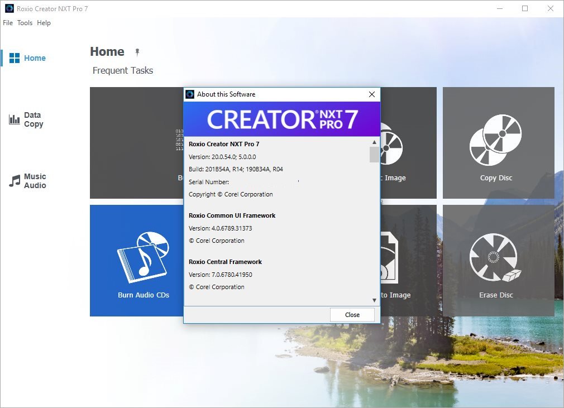Click 'Version: 7.0.6780.41950' text
564x408 pixels.
point(220,275)
